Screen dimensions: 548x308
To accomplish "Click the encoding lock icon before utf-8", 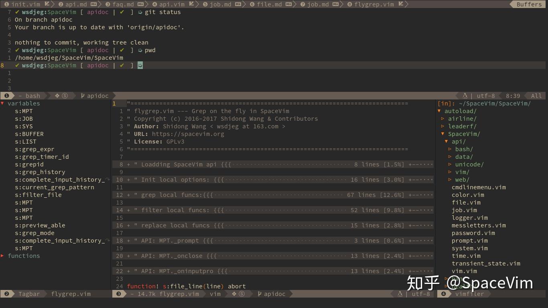I will (465, 95).
